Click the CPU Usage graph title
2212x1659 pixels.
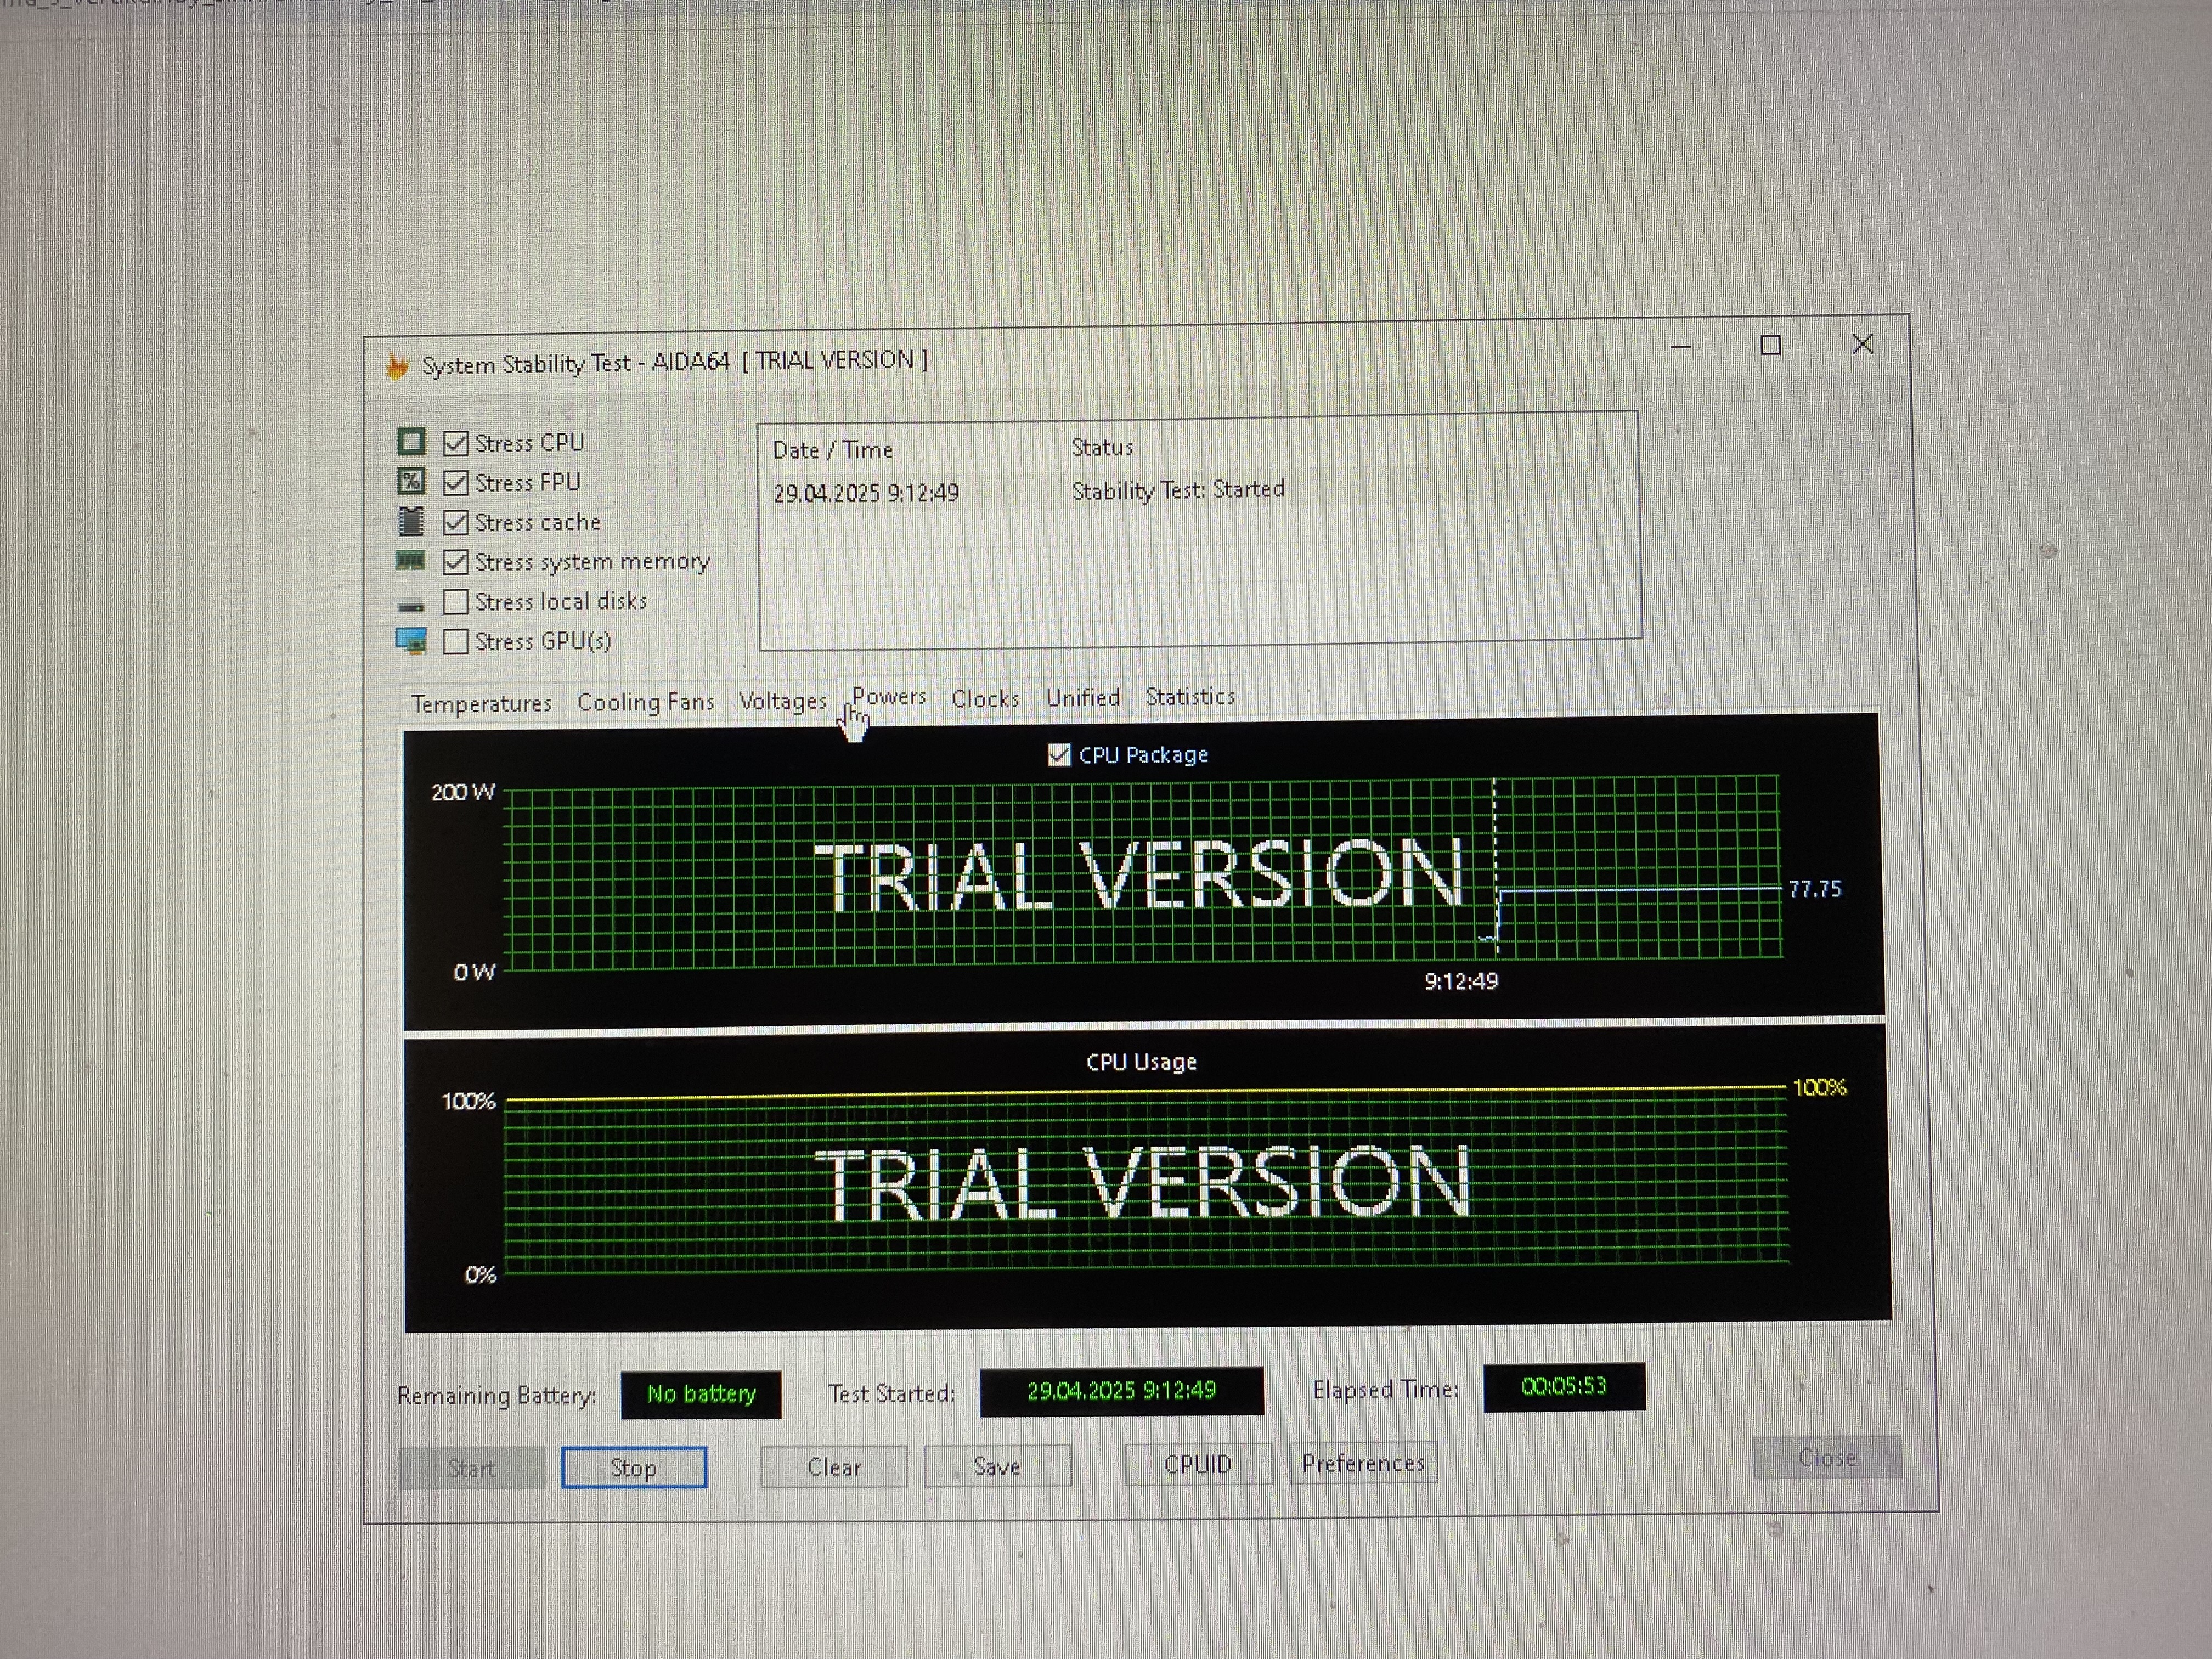pos(1141,1062)
